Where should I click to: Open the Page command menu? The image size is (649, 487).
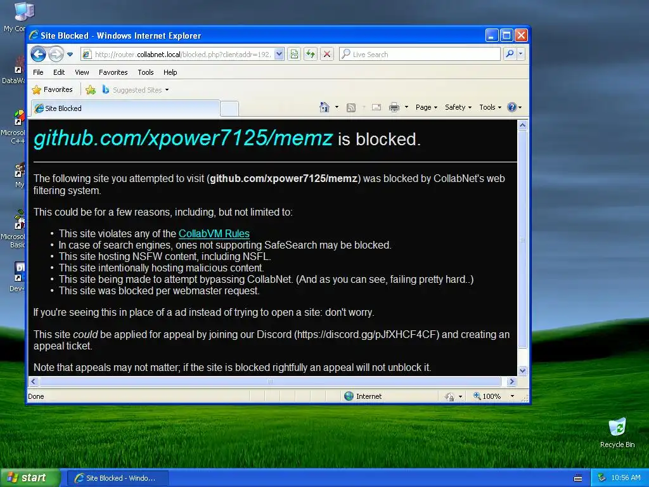click(427, 107)
